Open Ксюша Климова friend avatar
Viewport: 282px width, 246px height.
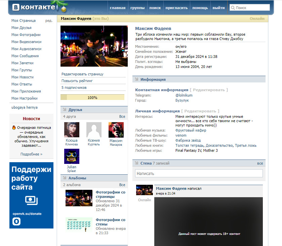pos(72,130)
